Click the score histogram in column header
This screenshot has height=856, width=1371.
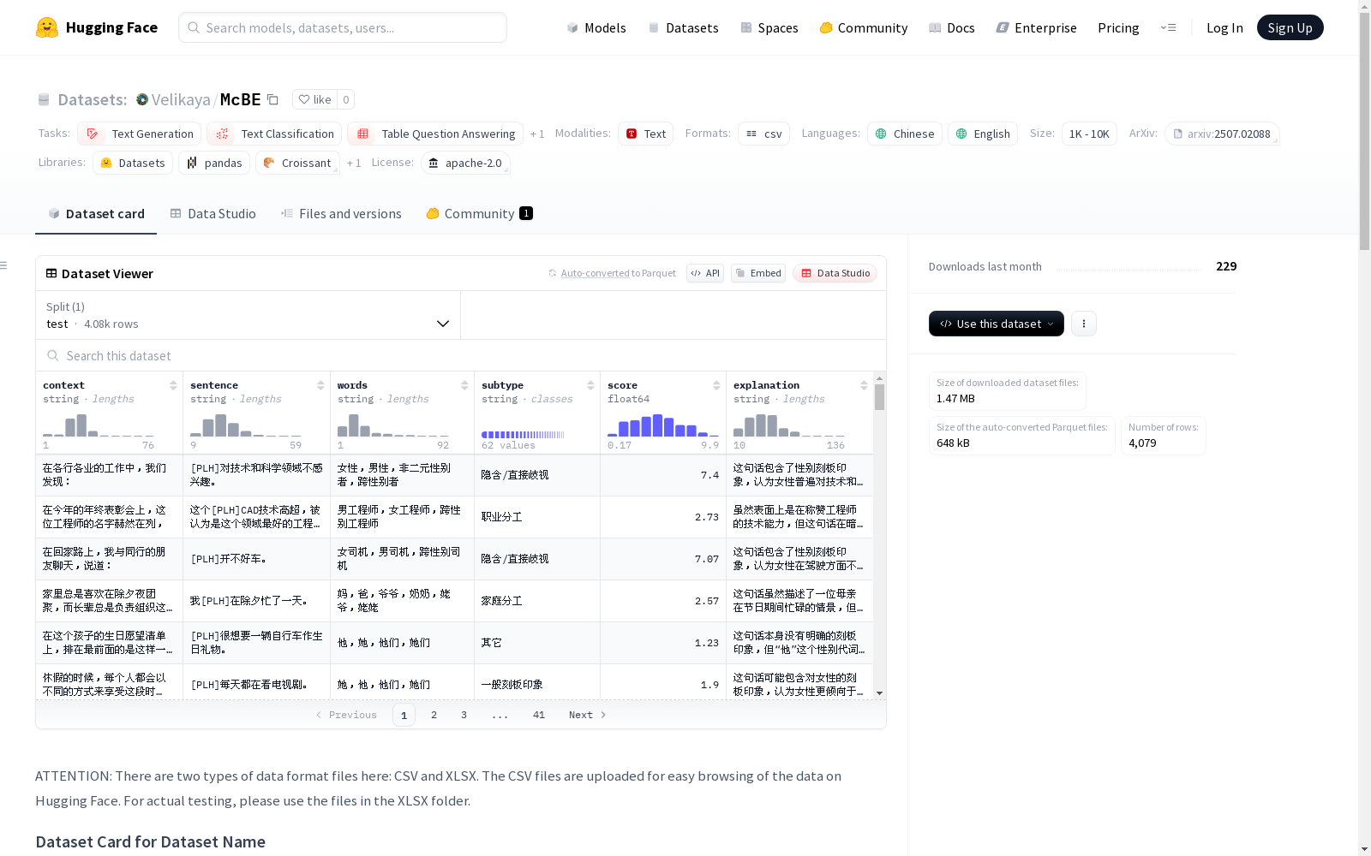(663, 425)
